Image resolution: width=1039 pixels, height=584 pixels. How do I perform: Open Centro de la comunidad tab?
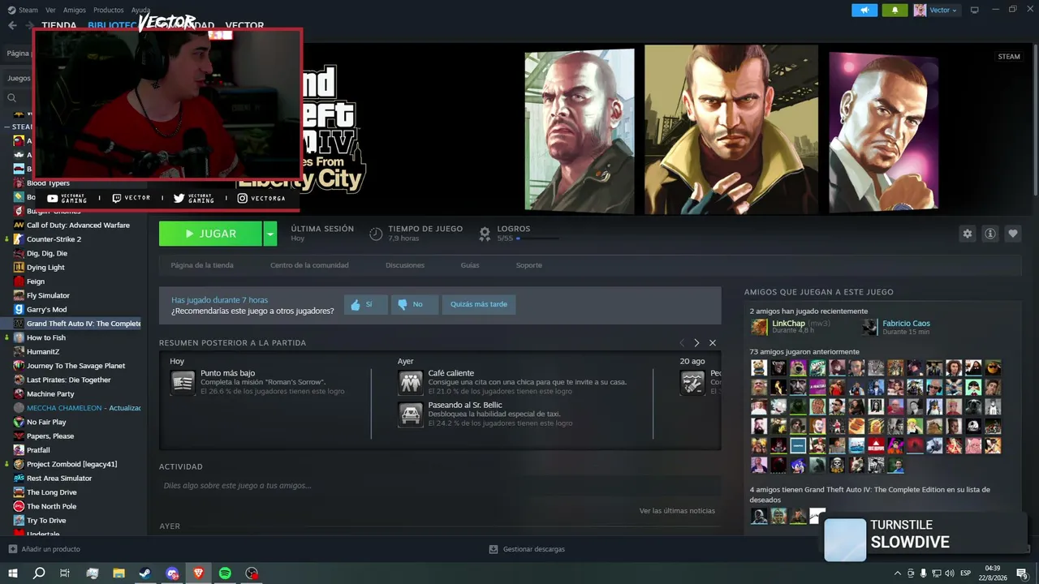tap(309, 265)
